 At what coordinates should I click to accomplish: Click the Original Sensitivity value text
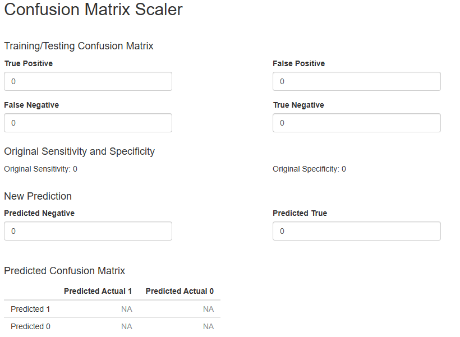(x=40, y=169)
